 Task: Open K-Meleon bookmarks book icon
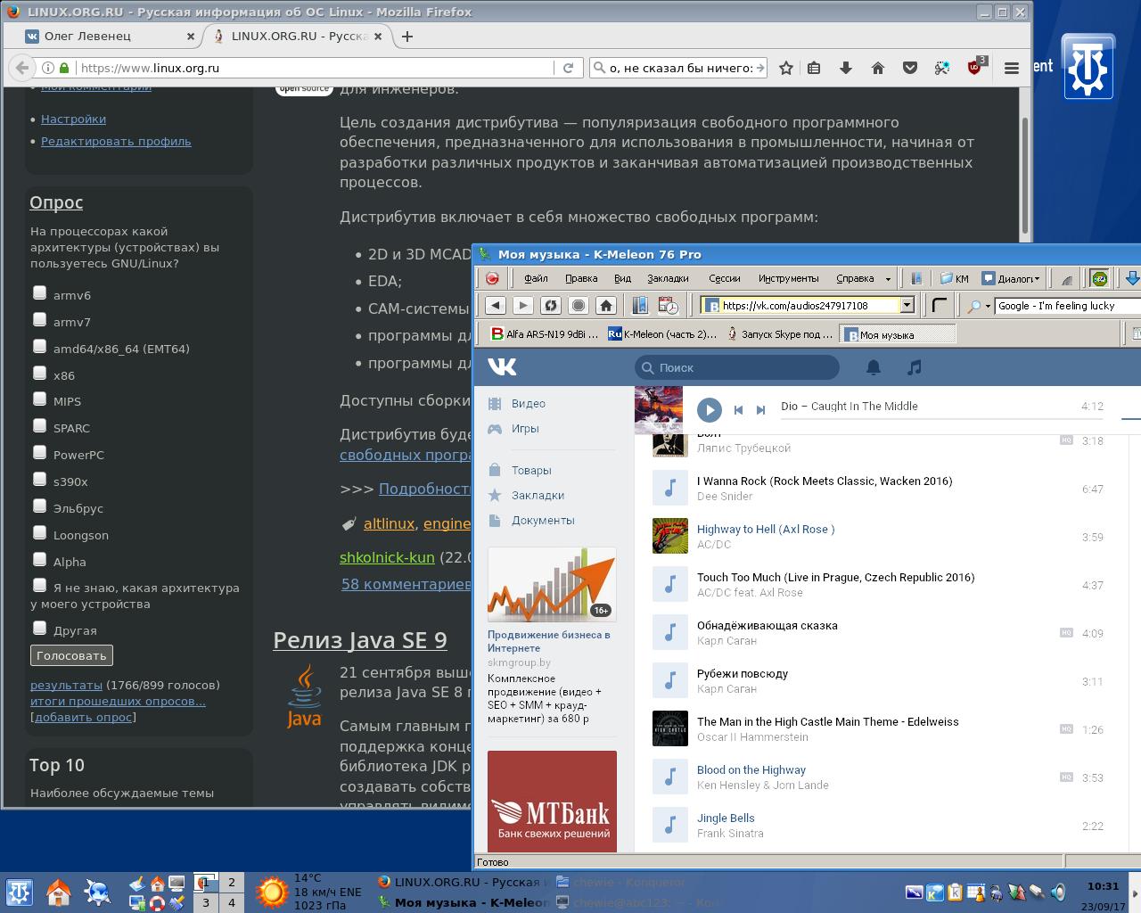[640, 305]
